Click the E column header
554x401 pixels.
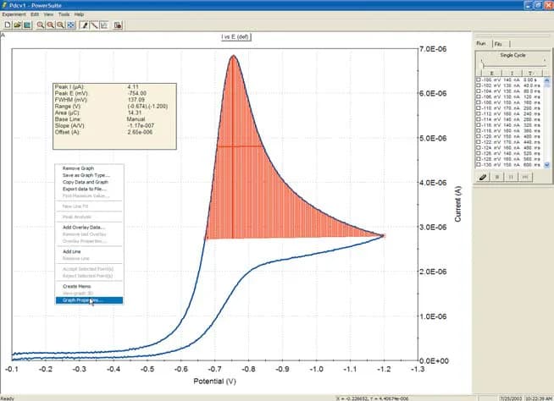point(491,74)
